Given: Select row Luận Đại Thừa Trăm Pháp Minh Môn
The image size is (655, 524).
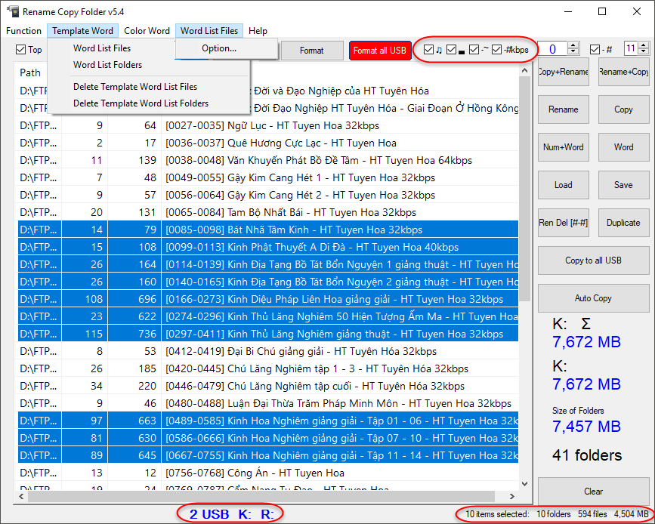Looking at the screenshot, I should tap(267, 403).
